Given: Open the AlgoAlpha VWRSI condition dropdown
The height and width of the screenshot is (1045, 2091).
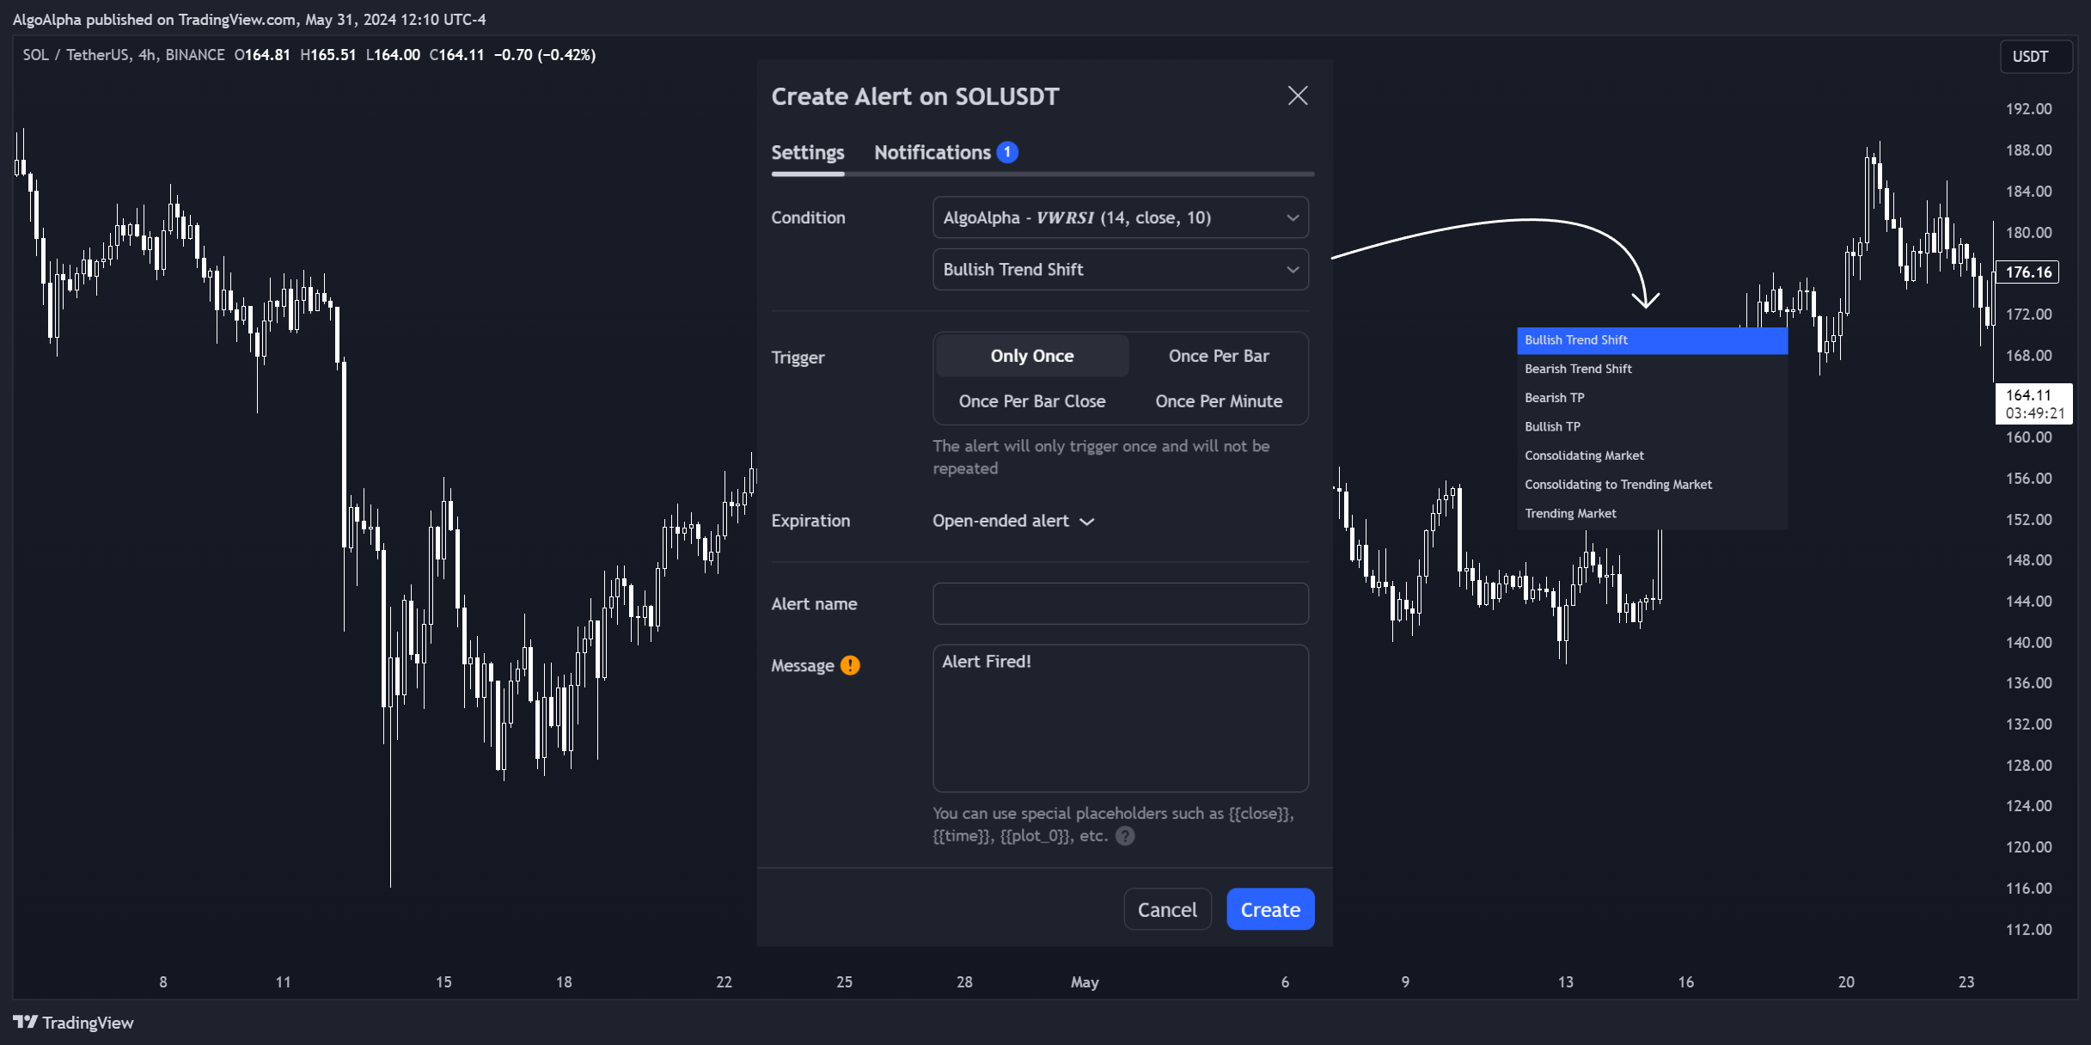Looking at the screenshot, I should [x=1121, y=217].
